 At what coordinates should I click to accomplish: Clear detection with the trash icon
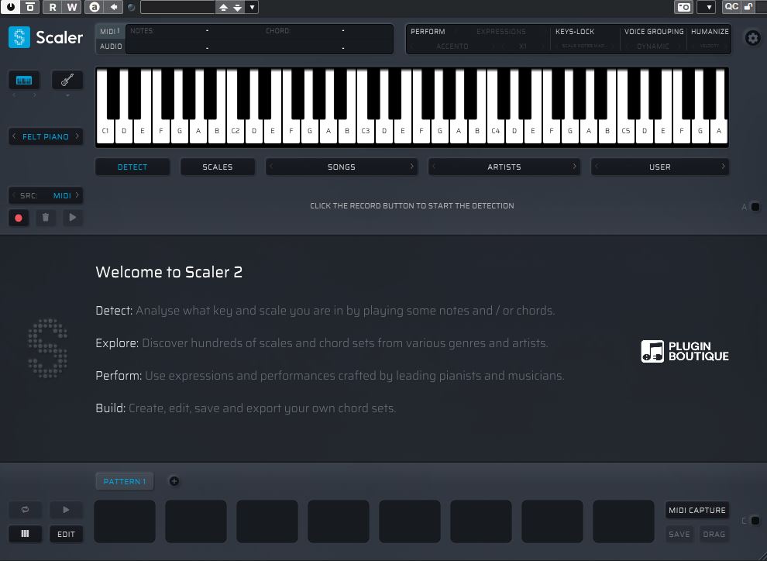[x=46, y=218]
